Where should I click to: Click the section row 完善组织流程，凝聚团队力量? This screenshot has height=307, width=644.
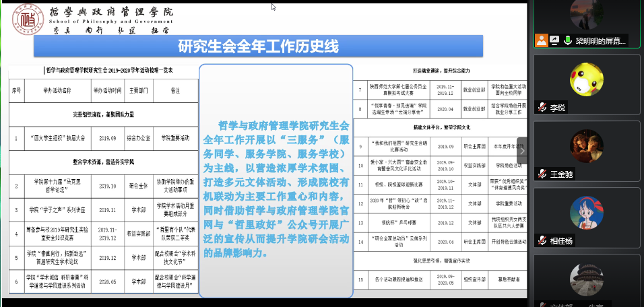point(104,115)
